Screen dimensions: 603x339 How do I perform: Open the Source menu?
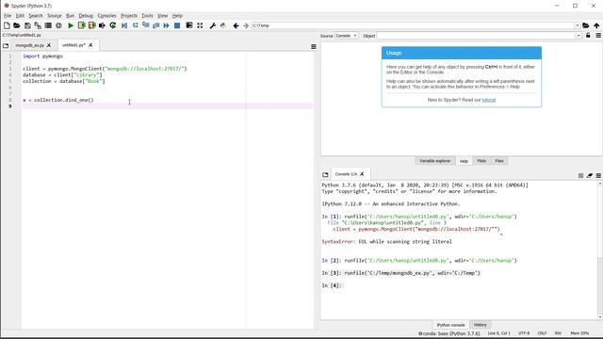[55, 16]
